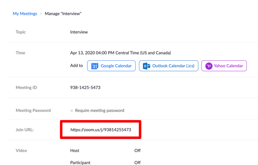Click the purple Yahoo Calendar icon
This screenshot has height=165, width=258.
click(208, 66)
